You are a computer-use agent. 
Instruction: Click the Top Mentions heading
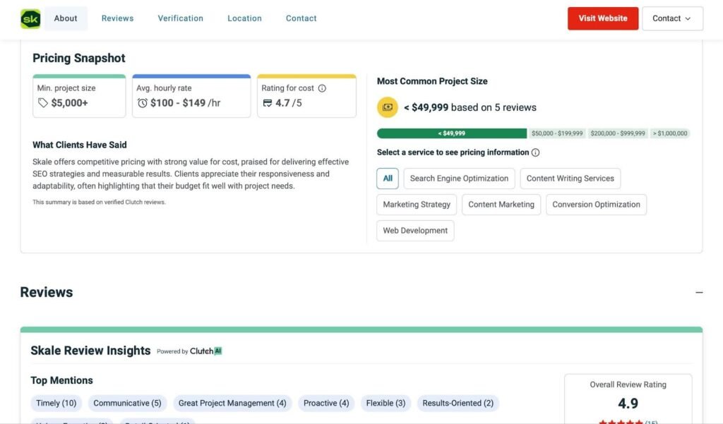click(62, 381)
